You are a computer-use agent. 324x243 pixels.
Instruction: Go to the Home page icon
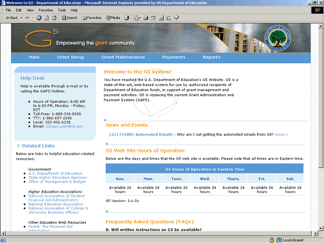(x=54, y=18)
